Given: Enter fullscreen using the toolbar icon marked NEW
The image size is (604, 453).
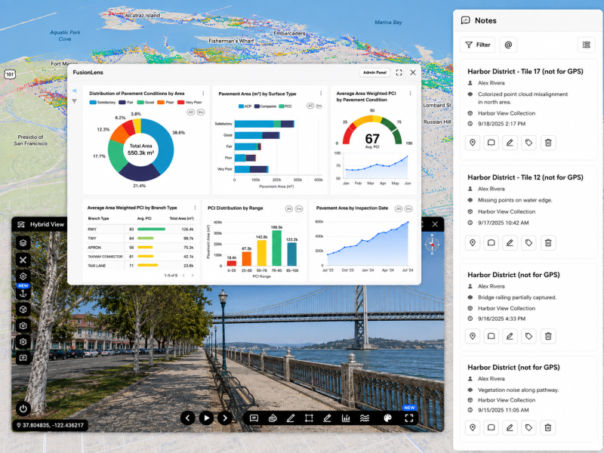Looking at the screenshot, I should (409, 418).
